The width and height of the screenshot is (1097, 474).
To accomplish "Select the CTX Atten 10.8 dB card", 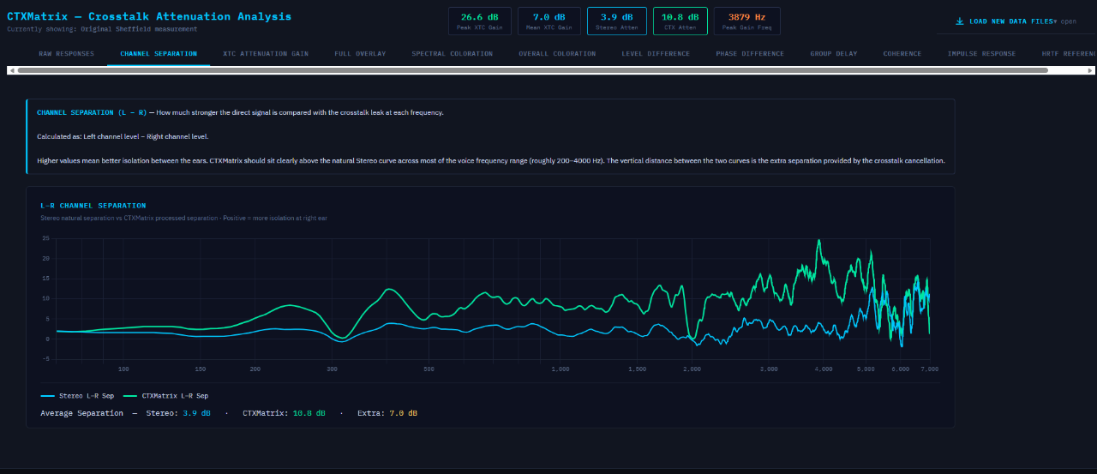I will coord(680,21).
